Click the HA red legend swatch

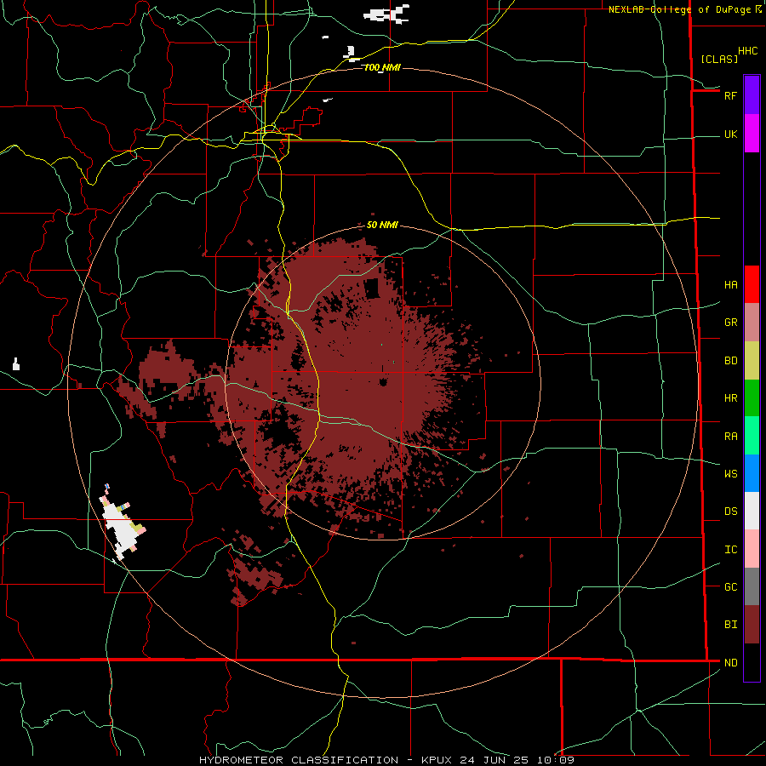pos(752,284)
